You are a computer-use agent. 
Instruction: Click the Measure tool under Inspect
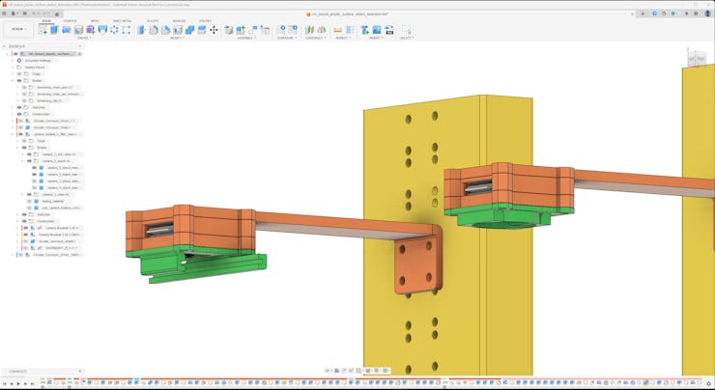click(338, 30)
